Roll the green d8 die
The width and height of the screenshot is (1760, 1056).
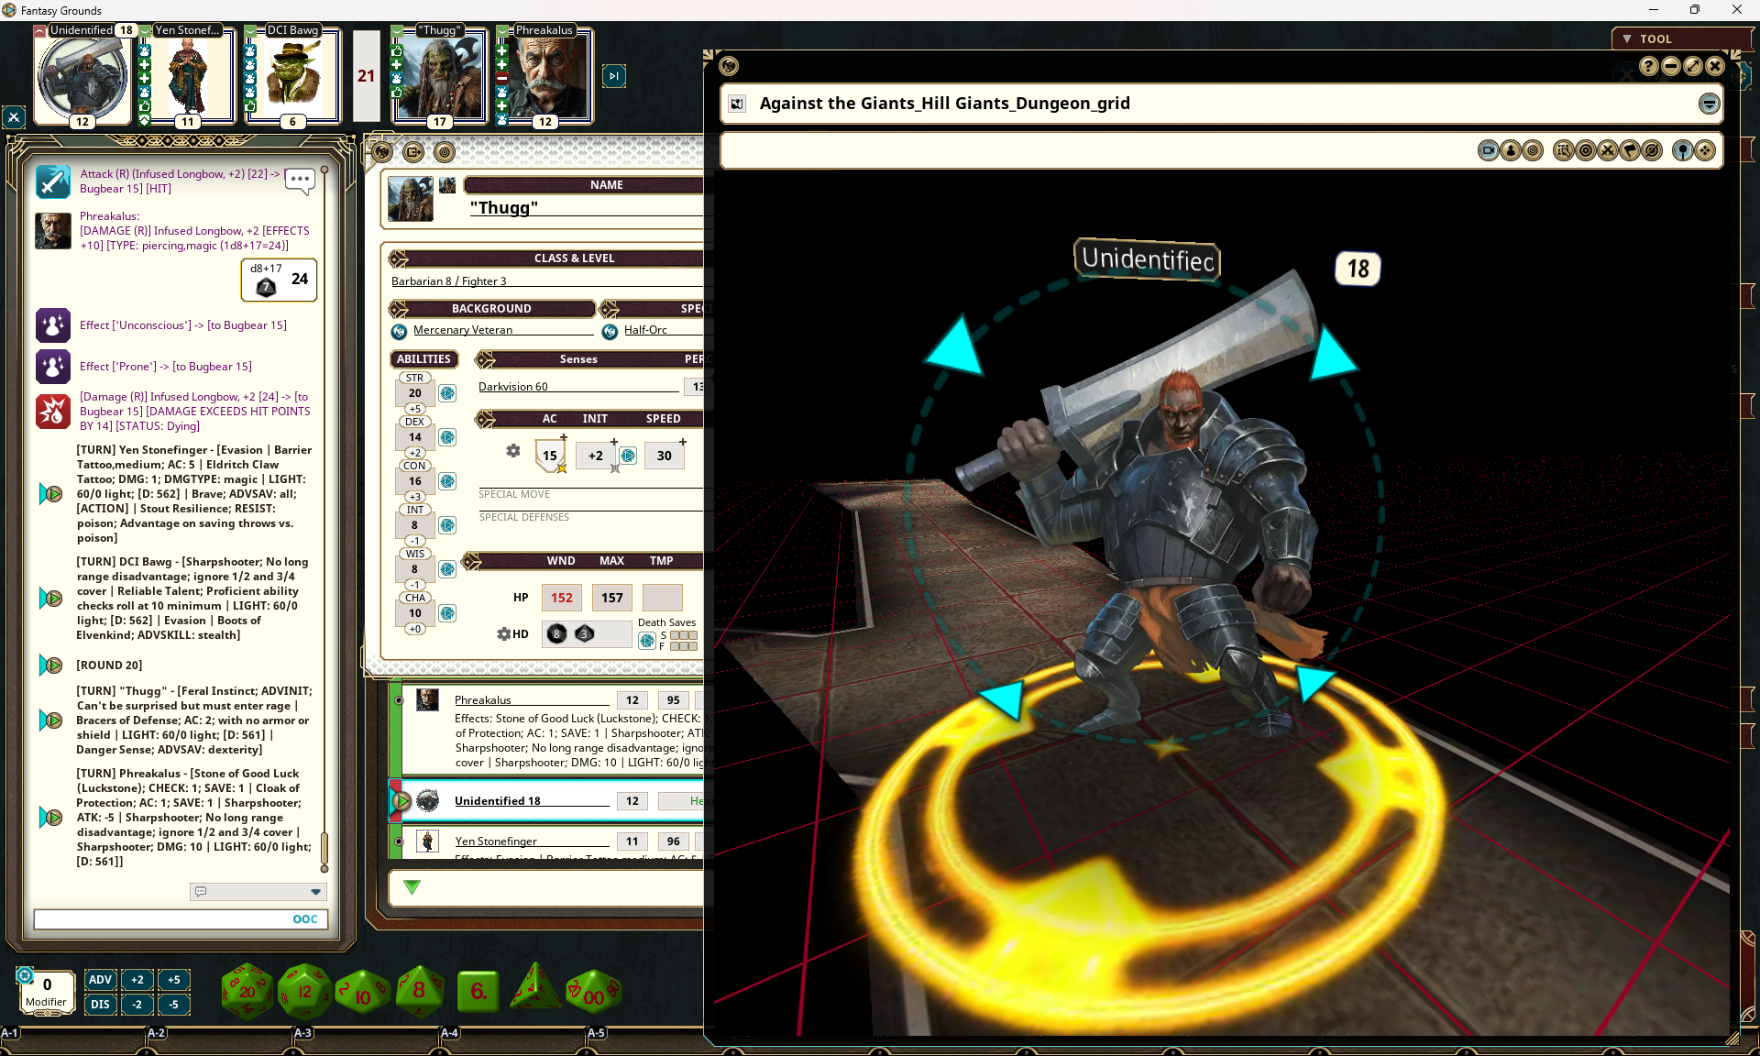click(x=420, y=991)
